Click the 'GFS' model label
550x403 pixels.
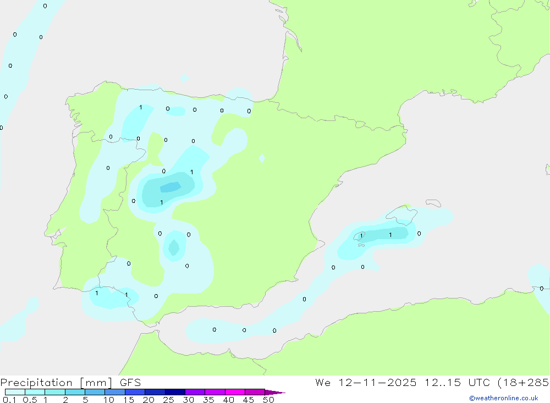tap(130, 382)
